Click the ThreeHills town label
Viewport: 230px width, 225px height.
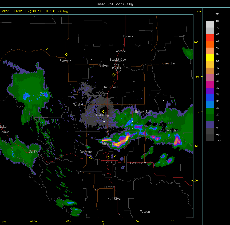coord(142,112)
